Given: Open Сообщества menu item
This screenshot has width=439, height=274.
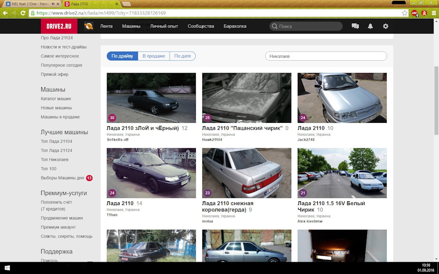Looking at the screenshot, I should click(201, 26).
